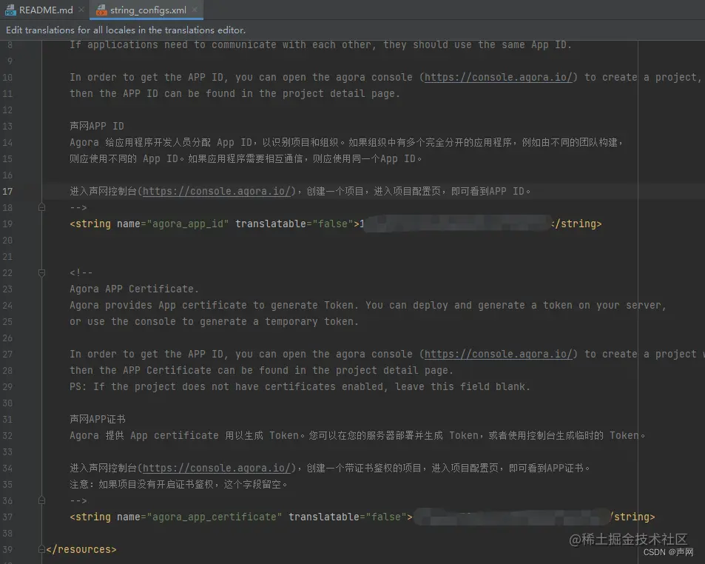The image size is (705, 564).
Task: Open the console.agora.io link on line 17
Action: click(217, 191)
